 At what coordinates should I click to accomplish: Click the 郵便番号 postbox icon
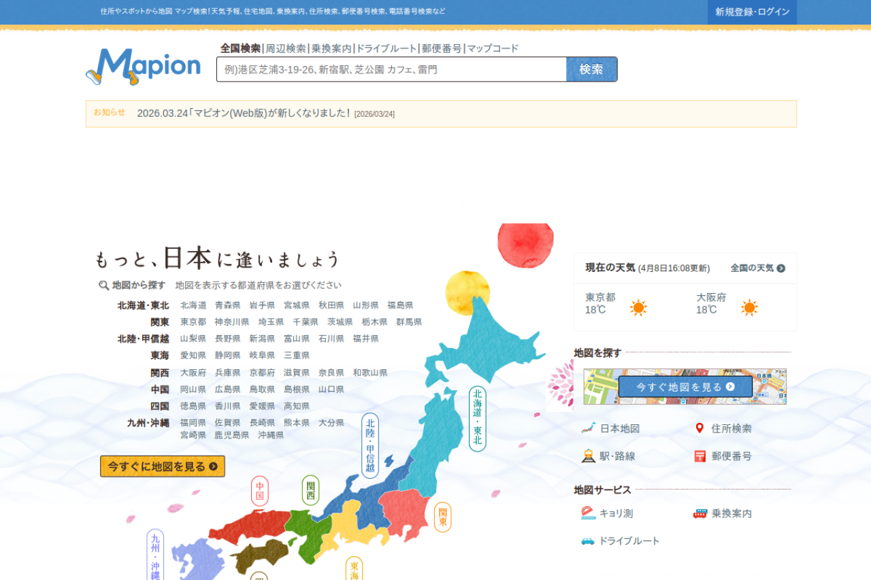pyautogui.click(x=700, y=456)
